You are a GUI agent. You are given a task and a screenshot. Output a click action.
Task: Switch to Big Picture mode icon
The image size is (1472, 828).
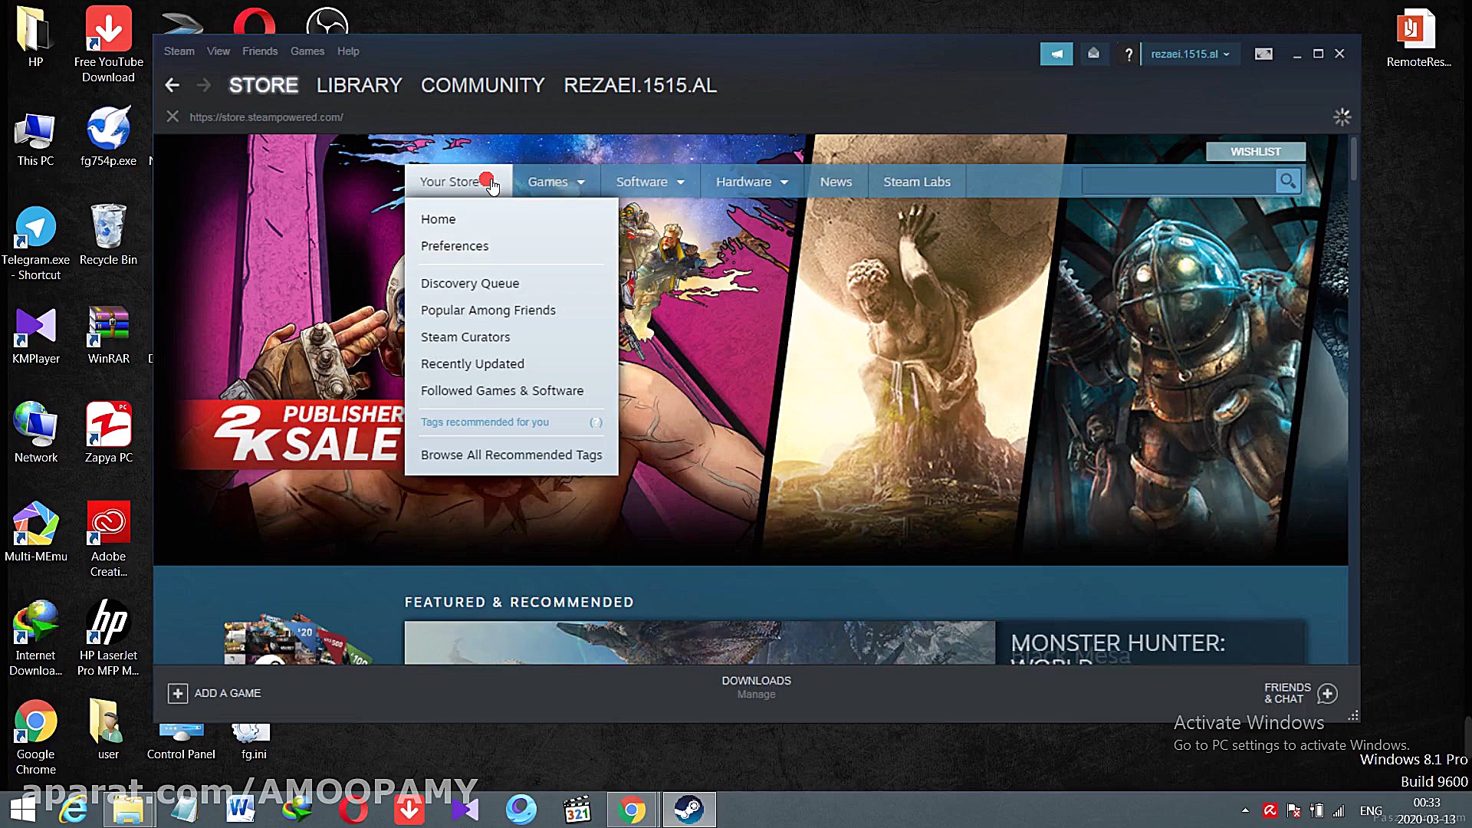pyautogui.click(x=1263, y=54)
